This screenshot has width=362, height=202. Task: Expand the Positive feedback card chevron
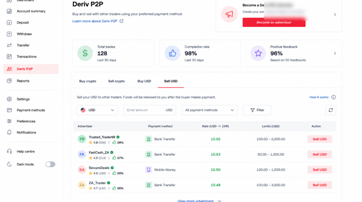coord(335,53)
